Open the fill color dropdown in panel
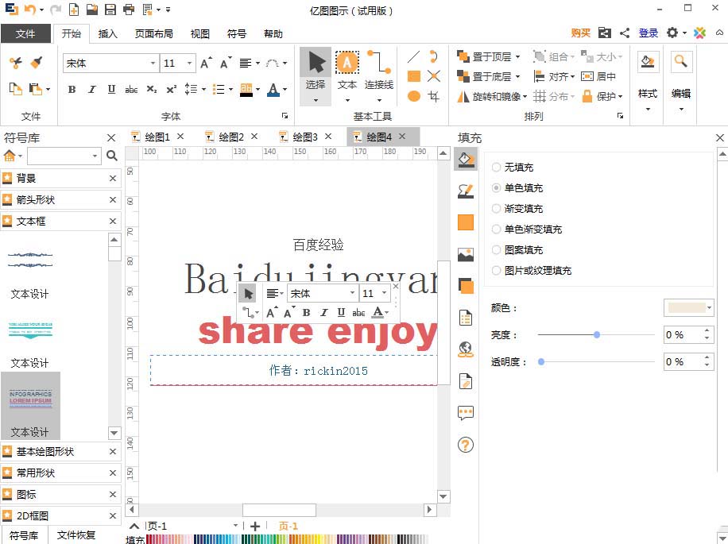Image resolution: width=728 pixels, height=544 pixels. click(x=709, y=307)
